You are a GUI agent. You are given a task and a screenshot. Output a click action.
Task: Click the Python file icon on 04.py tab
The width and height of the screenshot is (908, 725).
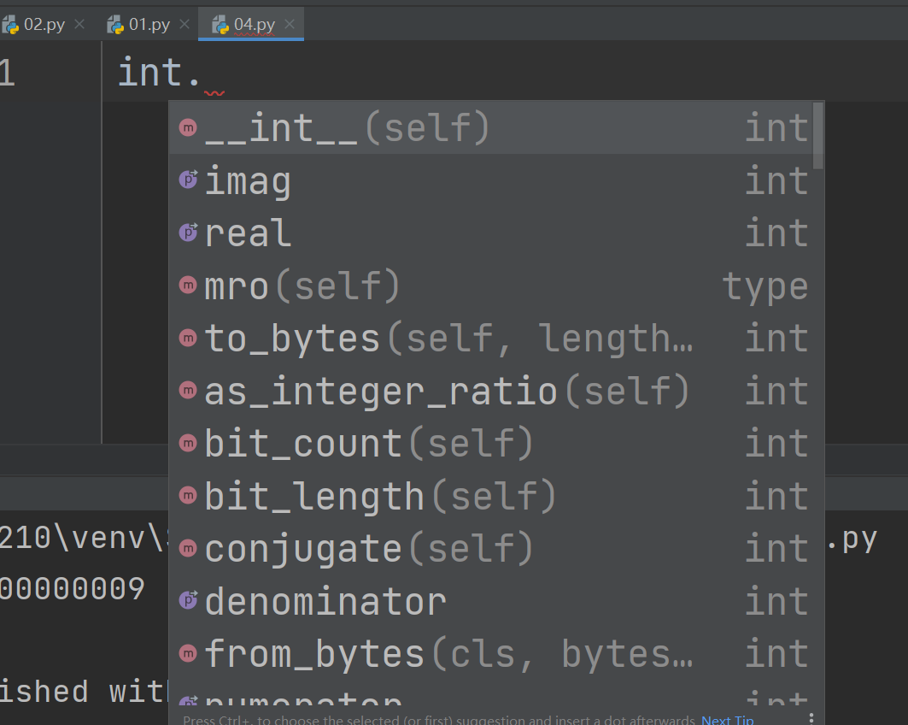[x=220, y=24]
